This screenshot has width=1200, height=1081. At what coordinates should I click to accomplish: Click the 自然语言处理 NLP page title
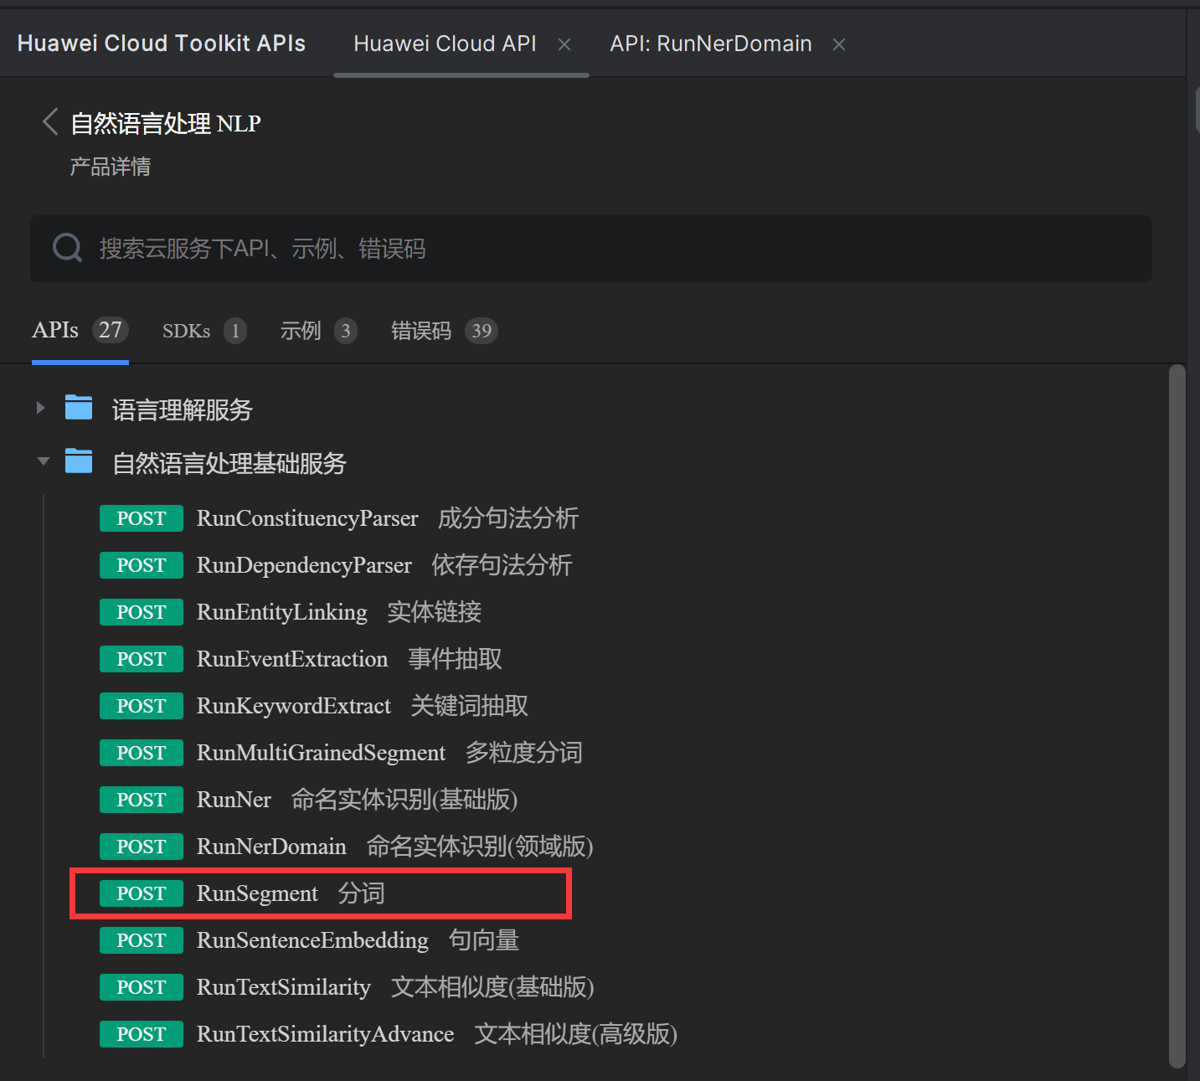point(166,123)
